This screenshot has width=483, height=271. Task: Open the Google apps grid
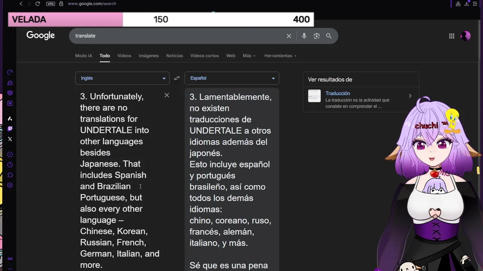[452, 36]
